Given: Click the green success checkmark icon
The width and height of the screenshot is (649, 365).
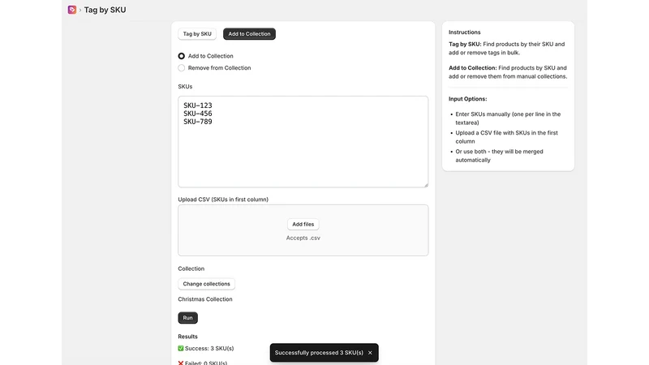Looking at the screenshot, I should (x=181, y=349).
